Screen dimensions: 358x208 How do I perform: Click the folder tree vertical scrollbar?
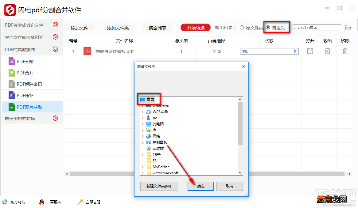(x=240, y=123)
